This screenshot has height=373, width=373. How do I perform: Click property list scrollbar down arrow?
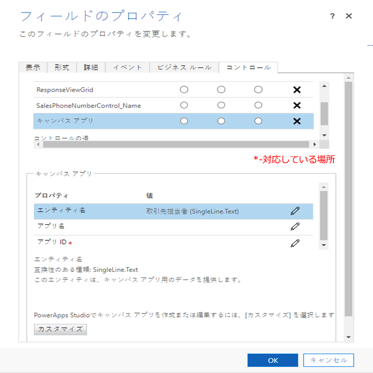[324, 245]
